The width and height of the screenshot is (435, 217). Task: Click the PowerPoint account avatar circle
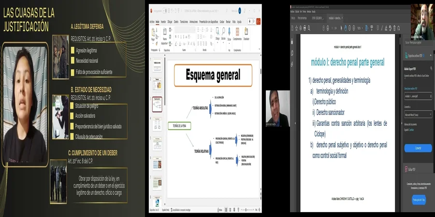point(240,11)
